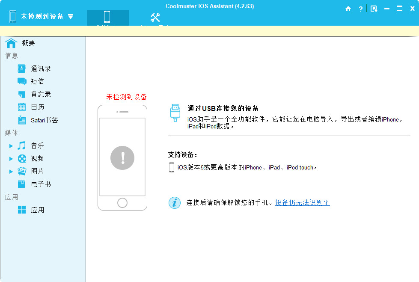Click the Coolmuster iOS Assistant title text

[x=210, y=6]
